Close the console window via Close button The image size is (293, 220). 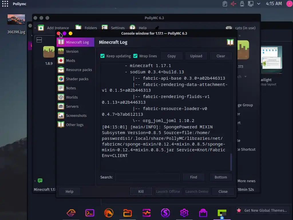click(x=223, y=192)
